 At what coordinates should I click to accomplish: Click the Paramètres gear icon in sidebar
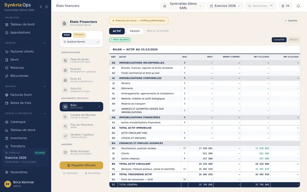click(x=6, y=173)
